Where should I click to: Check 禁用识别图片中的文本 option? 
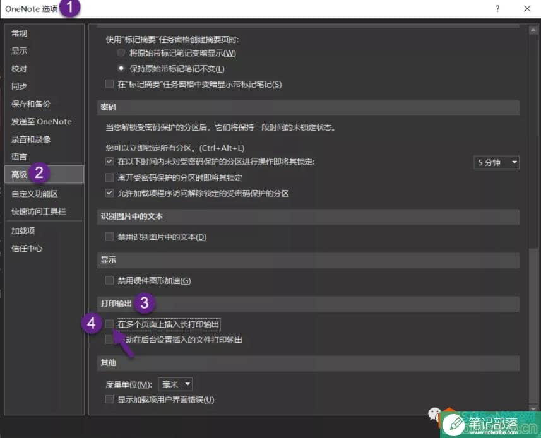[x=109, y=237]
